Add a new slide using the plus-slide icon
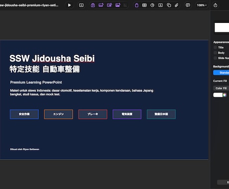Screen dimensions: 229x189 81,5
